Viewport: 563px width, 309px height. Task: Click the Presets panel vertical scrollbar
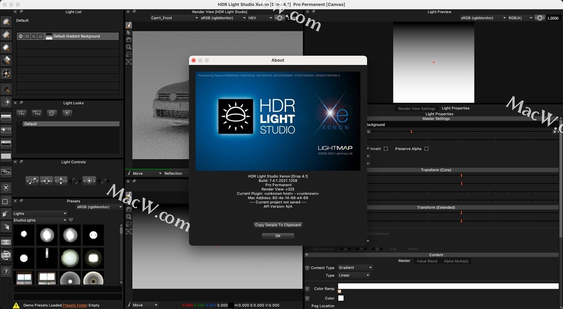point(121,254)
